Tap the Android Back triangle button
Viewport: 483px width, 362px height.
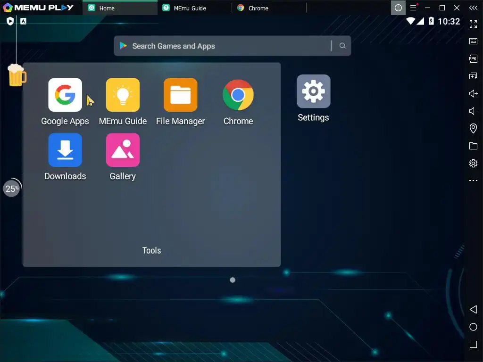(x=473, y=309)
